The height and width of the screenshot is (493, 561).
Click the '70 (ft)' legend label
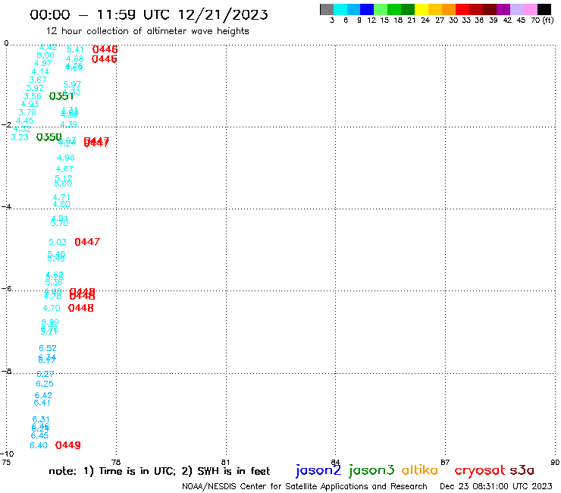pyautogui.click(x=542, y=20)
